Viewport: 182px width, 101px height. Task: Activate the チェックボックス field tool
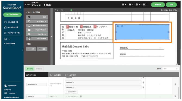click(37, 30)
